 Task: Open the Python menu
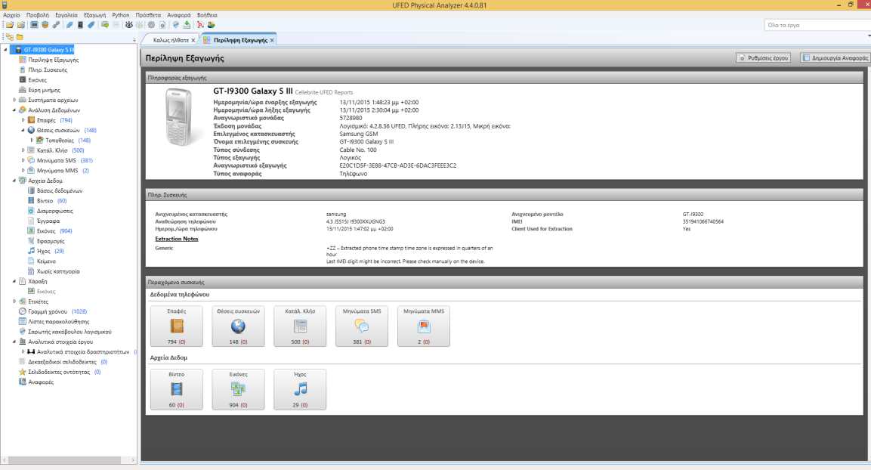click(x=121, y=15)
